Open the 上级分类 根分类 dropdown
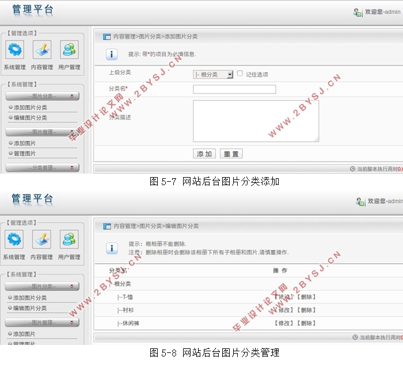The width and height of the screenshot is (403, 368). (x=213, y=74)
